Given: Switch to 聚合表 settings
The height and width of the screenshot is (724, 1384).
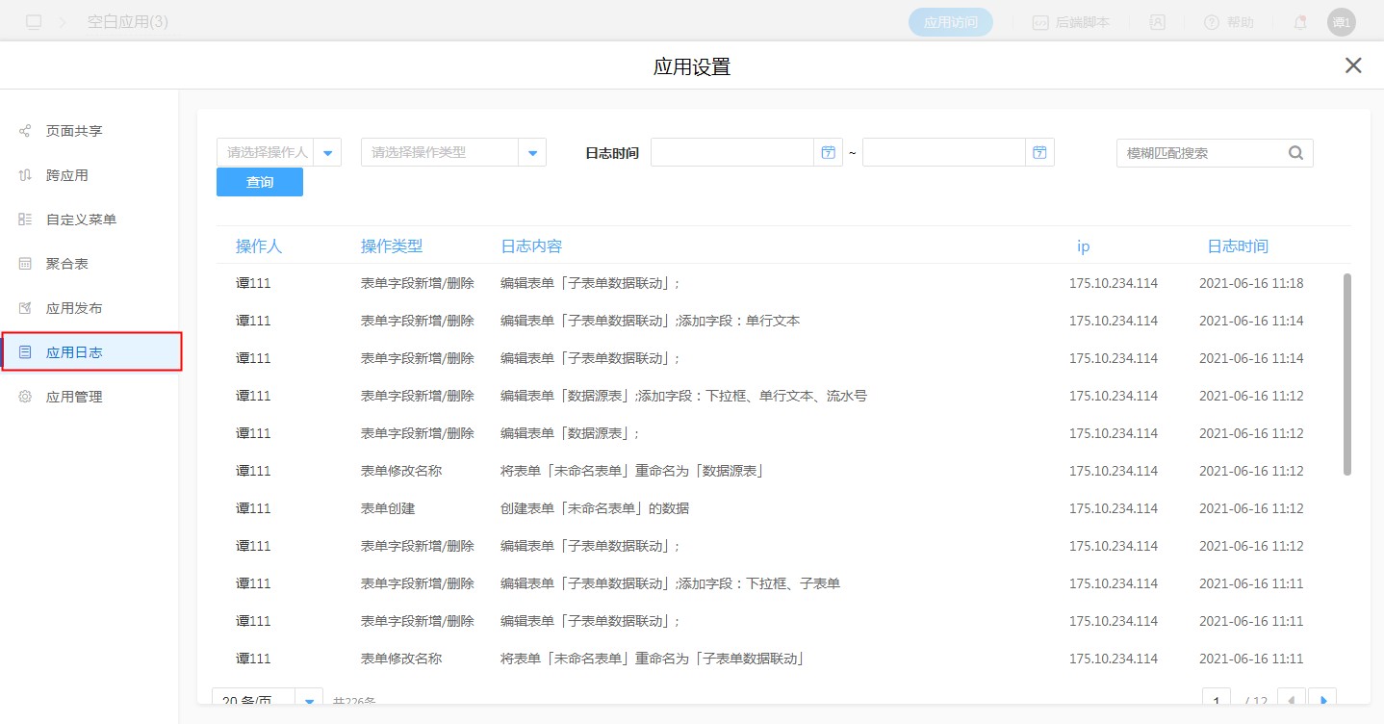Looking at the screenshot, I should [x=67, y=264].
